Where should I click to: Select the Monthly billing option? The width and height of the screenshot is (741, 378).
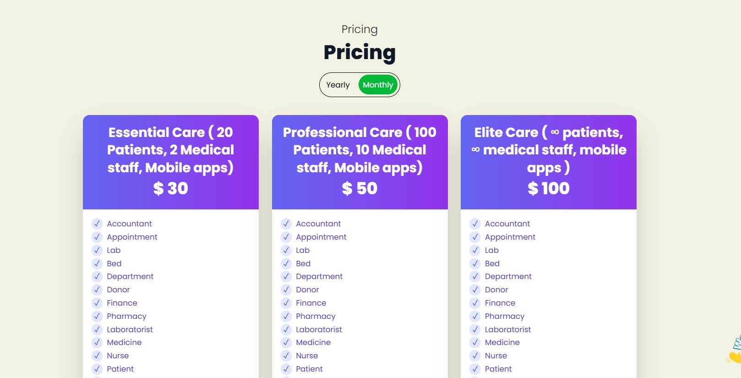[x=378, y=85]
